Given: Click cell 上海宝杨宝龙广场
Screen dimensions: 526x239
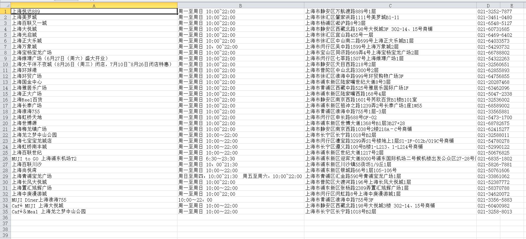Looking at the screenshot, I should [94, 53].
